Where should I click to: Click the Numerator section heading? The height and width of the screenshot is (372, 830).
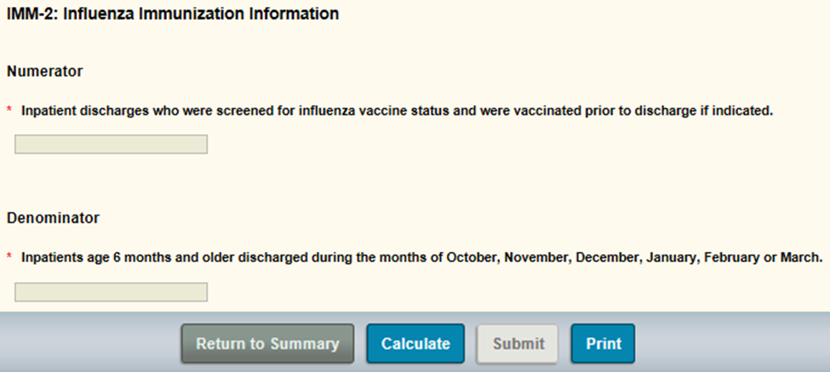(44, 72)
